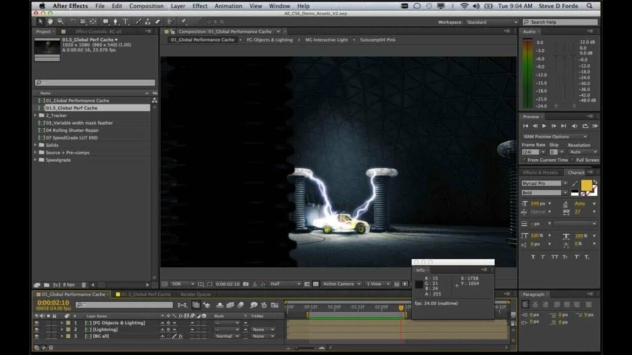Select the Rotation tool
The height and width of the screenshot is (355, 632).
click(x=73, y=22)
